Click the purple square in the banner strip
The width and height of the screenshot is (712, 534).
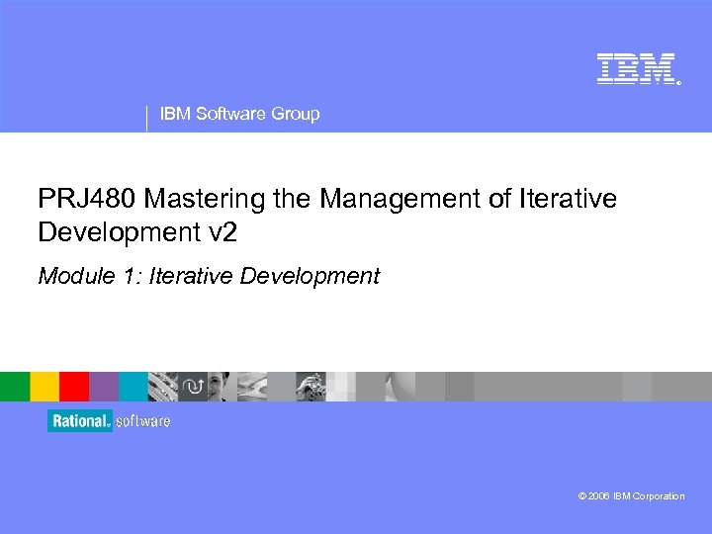pos(104,387)
